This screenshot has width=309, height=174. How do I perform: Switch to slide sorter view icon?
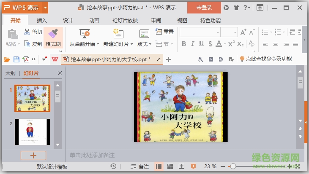170,166
